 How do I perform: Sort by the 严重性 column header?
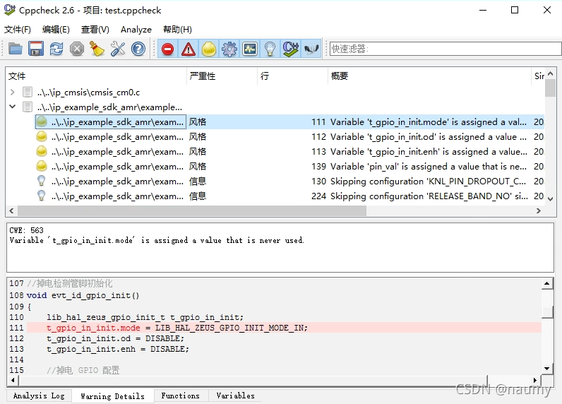point(222,76)
